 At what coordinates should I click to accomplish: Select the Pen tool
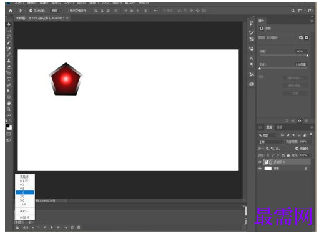tap(9, 85)
